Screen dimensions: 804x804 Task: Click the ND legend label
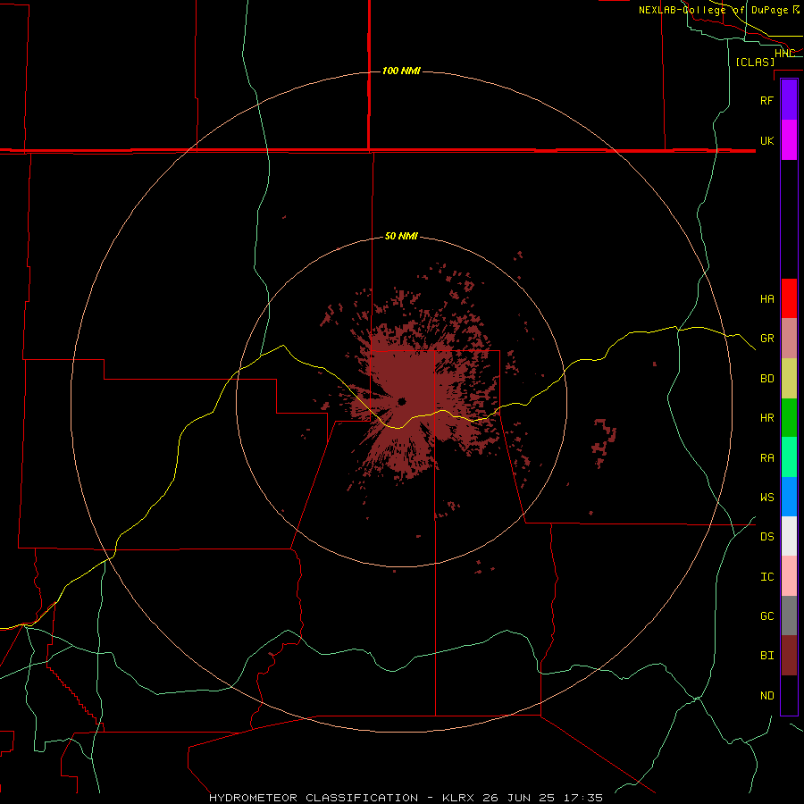point(767,696)
